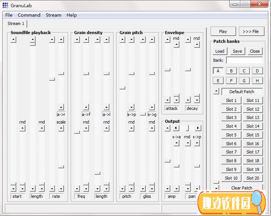The image size is (271, 216).
Task: Choose patch Slot 14
Action: pos(253,126)
